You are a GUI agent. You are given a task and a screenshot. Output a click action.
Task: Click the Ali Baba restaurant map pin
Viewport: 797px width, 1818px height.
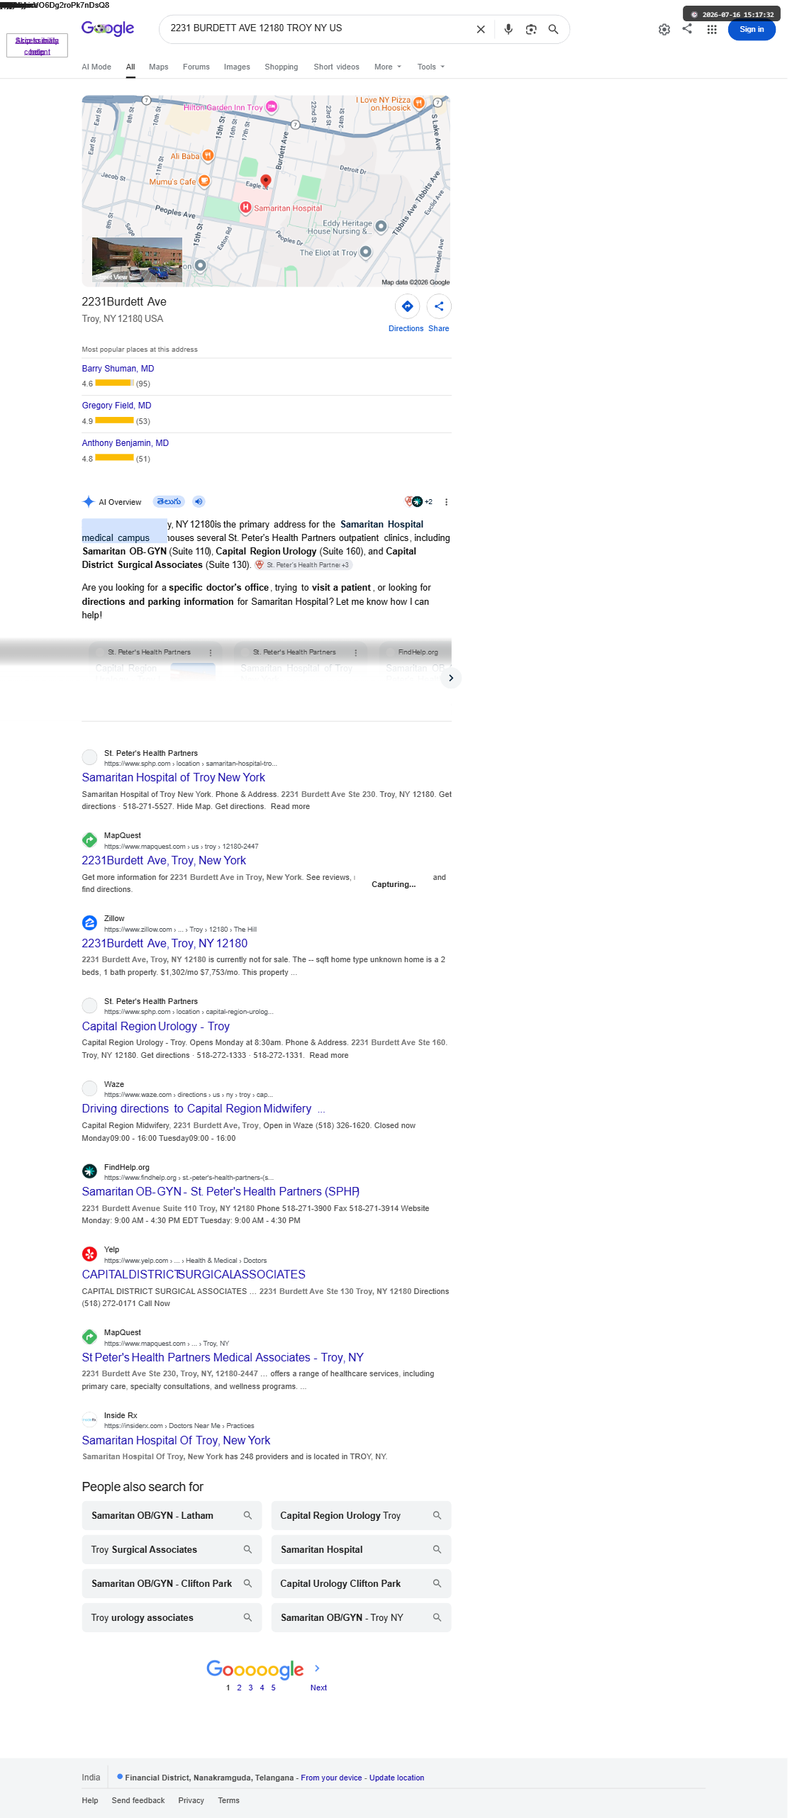coord(208,155)
